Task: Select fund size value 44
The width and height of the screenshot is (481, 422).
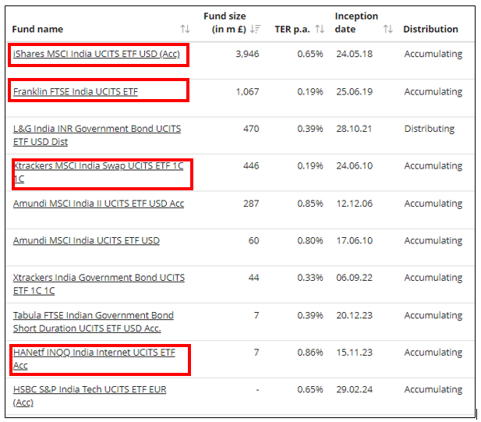Action: (x=253, y=278)
